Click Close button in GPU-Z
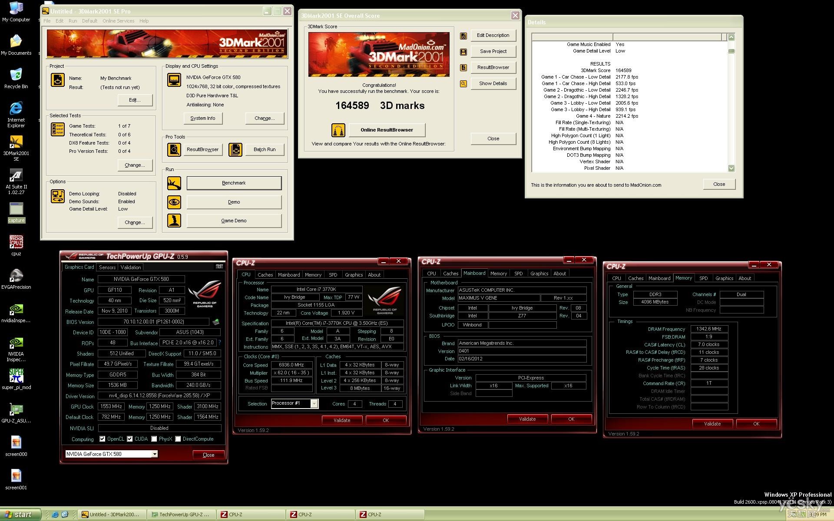 coord(208,455)
